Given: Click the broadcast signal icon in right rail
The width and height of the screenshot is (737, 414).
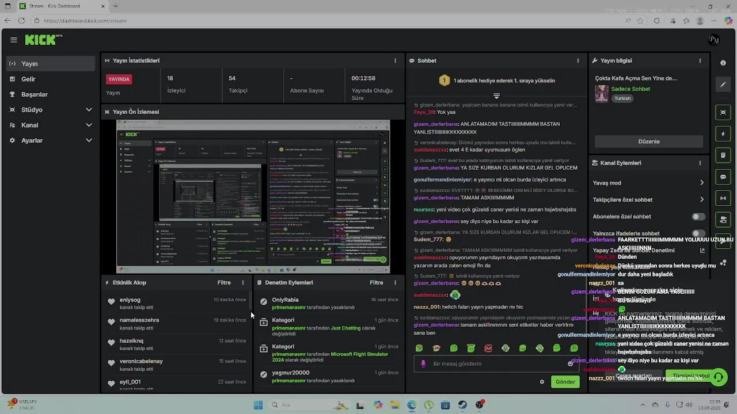Looking at the screenshot, I should coord(723,198).
